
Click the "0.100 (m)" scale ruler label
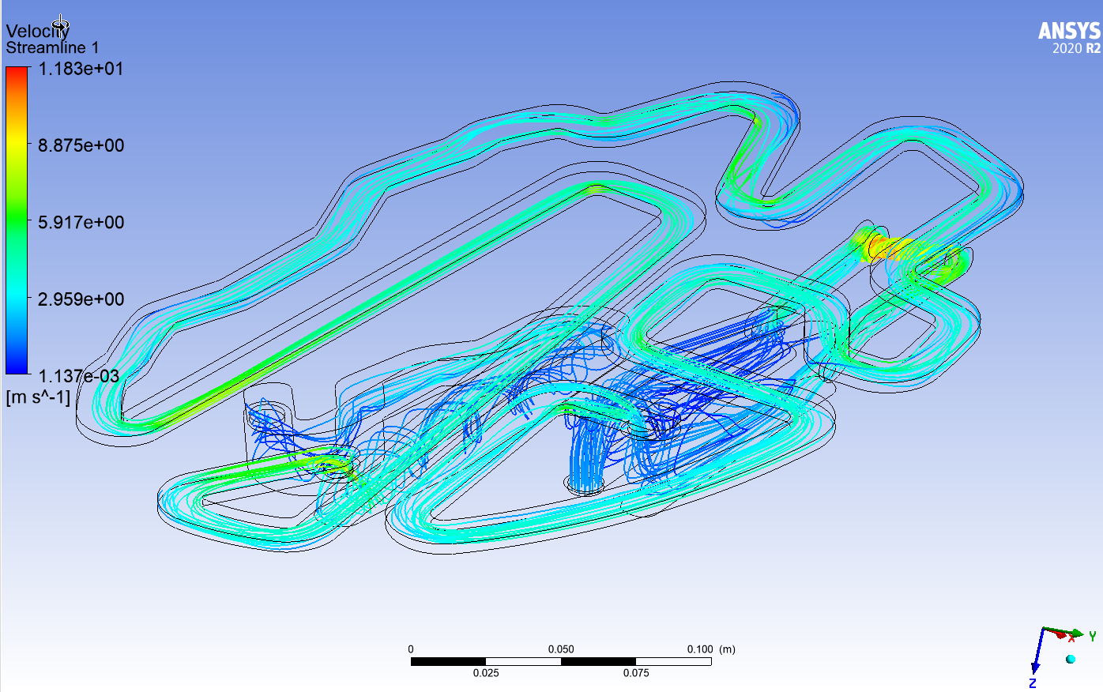click(711, 649)
